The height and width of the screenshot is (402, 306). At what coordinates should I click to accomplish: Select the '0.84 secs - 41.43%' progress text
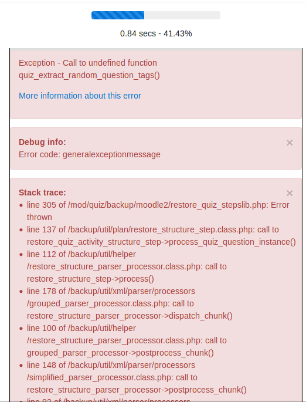coord(156,33)
